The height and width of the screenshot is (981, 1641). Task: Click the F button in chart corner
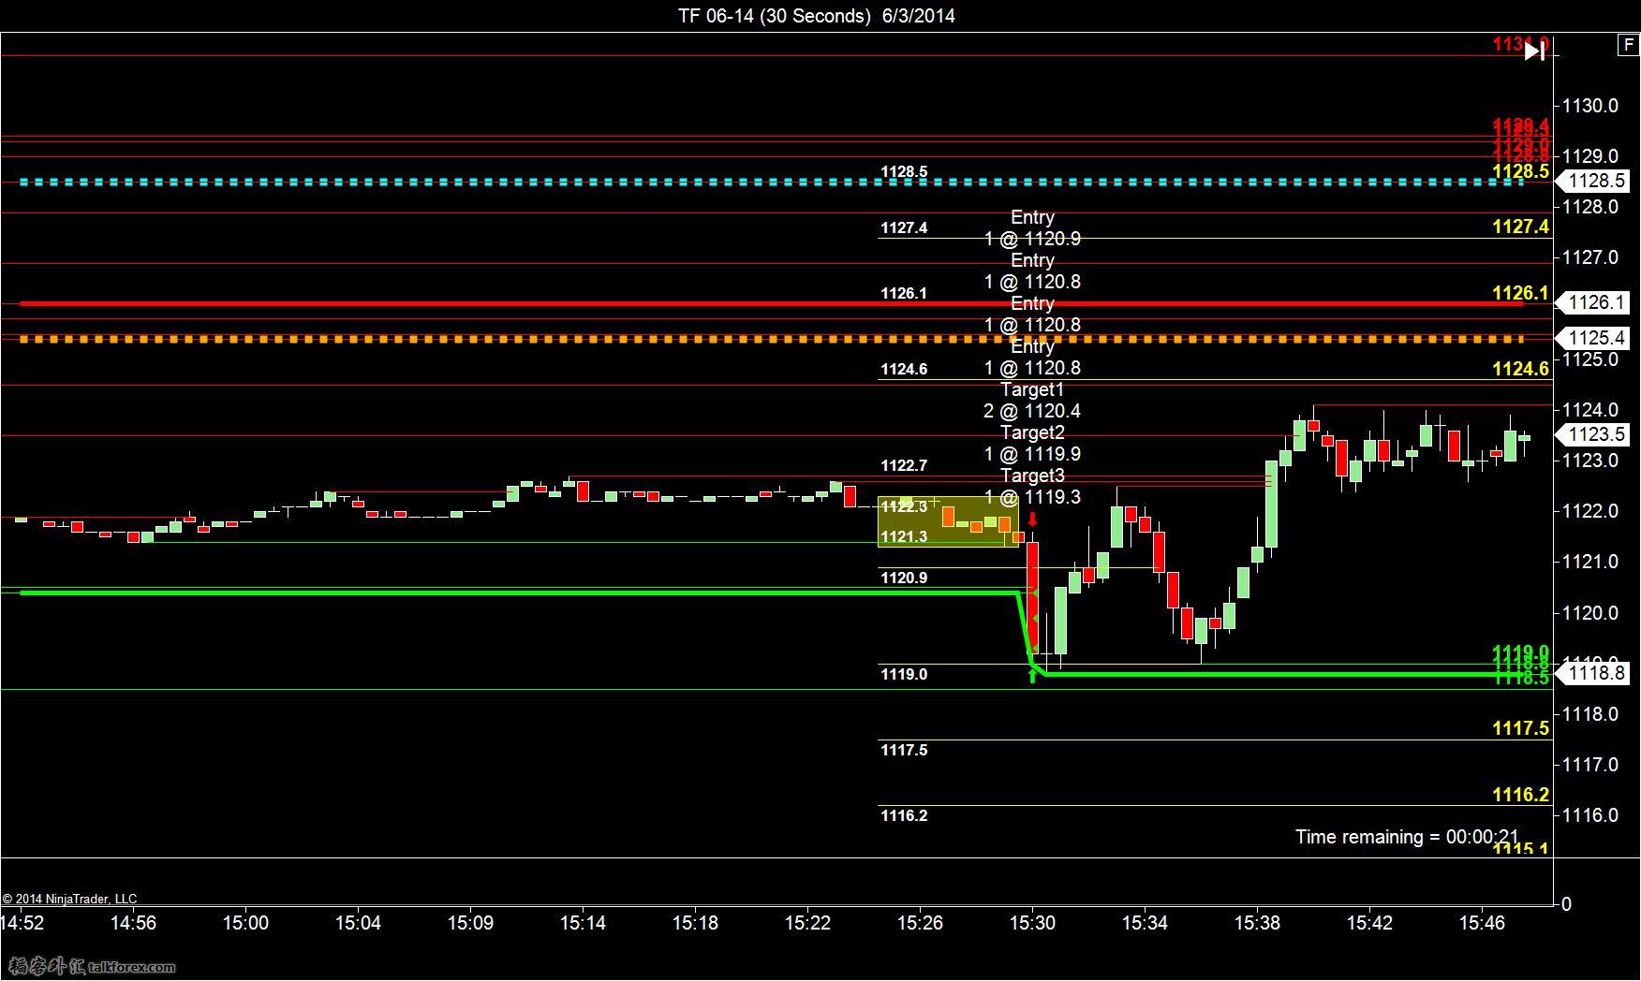click(x=1628, y=44)
